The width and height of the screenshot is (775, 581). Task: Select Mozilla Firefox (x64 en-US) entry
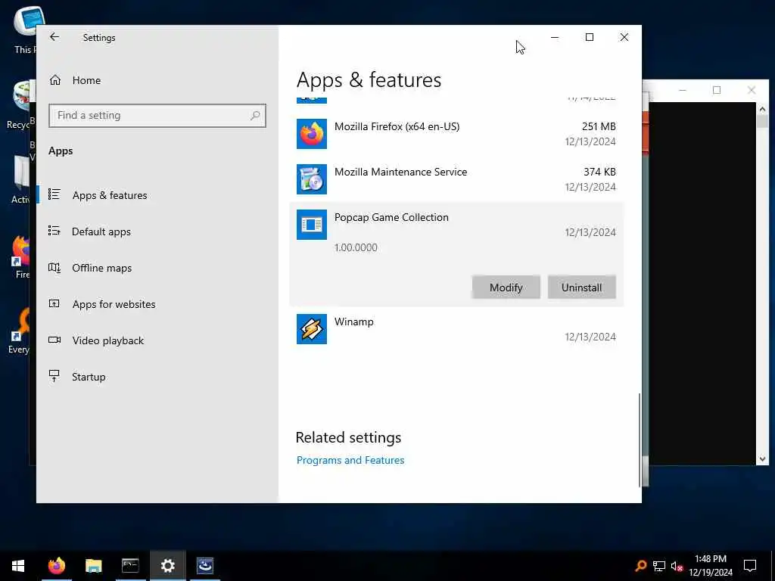coord(456,134)
